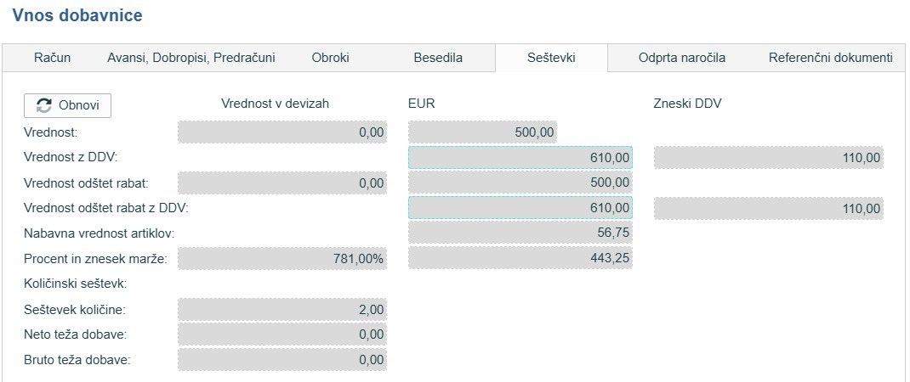Click the Bruto teža dobave field
The width and height of the screenshot is (910, 382).
click(x=282, y=360)
